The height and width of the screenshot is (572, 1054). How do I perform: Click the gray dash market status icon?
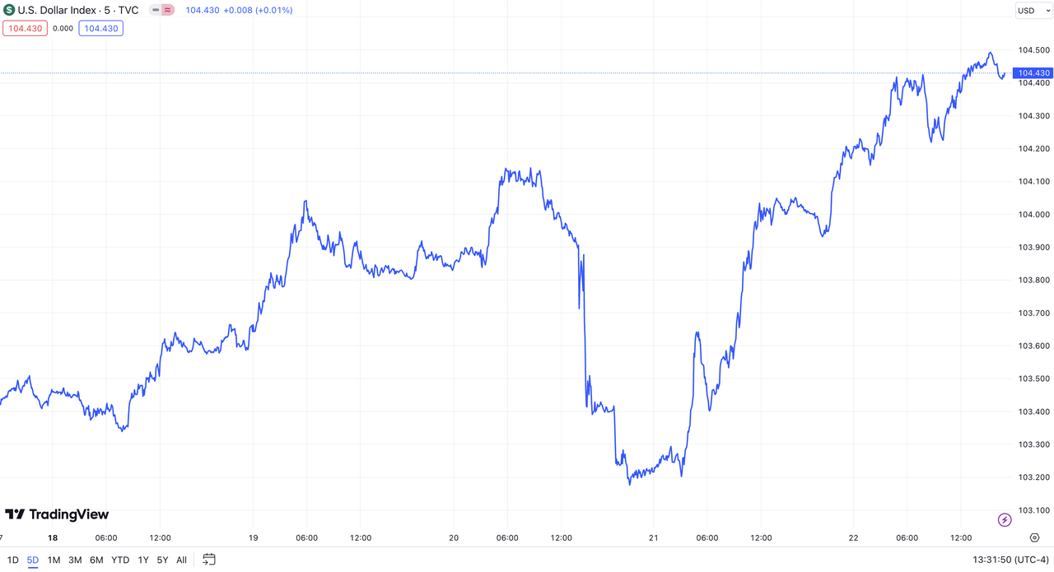[156, 11]
